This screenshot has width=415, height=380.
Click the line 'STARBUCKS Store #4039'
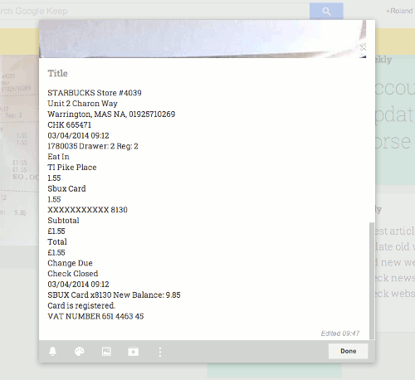pyautogui.click(x=95, y=93)
